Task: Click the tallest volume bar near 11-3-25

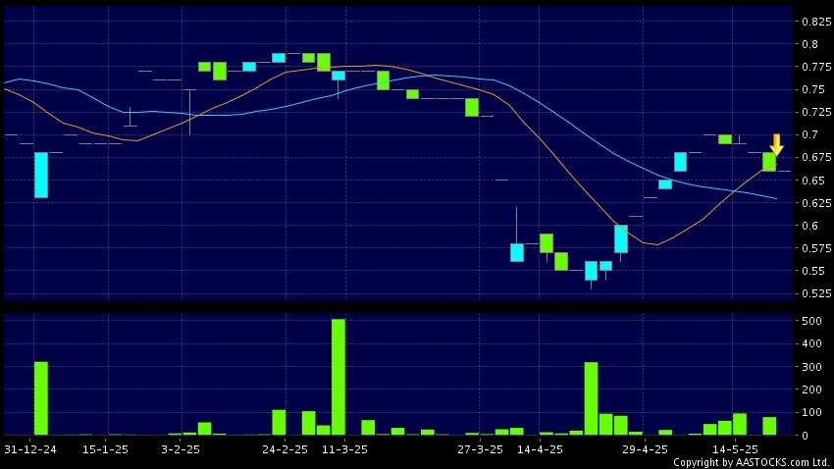Action: click(339, 377)
